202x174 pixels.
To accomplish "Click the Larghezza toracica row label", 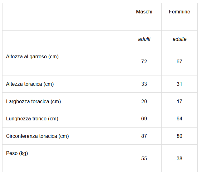I will (33, 101).
